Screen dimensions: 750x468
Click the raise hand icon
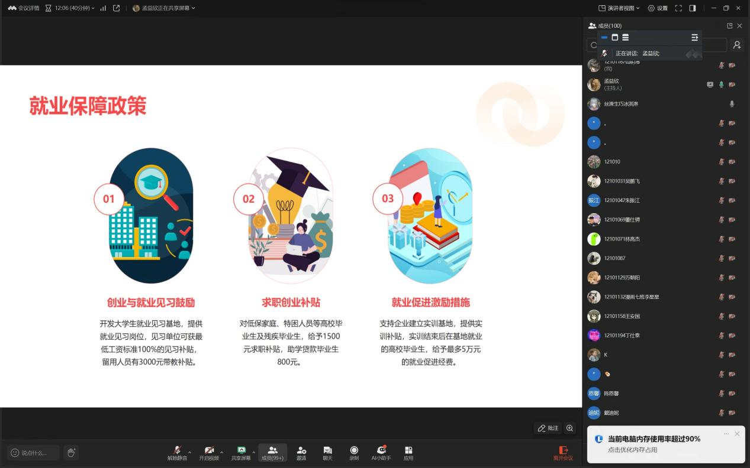pos(71,453)
